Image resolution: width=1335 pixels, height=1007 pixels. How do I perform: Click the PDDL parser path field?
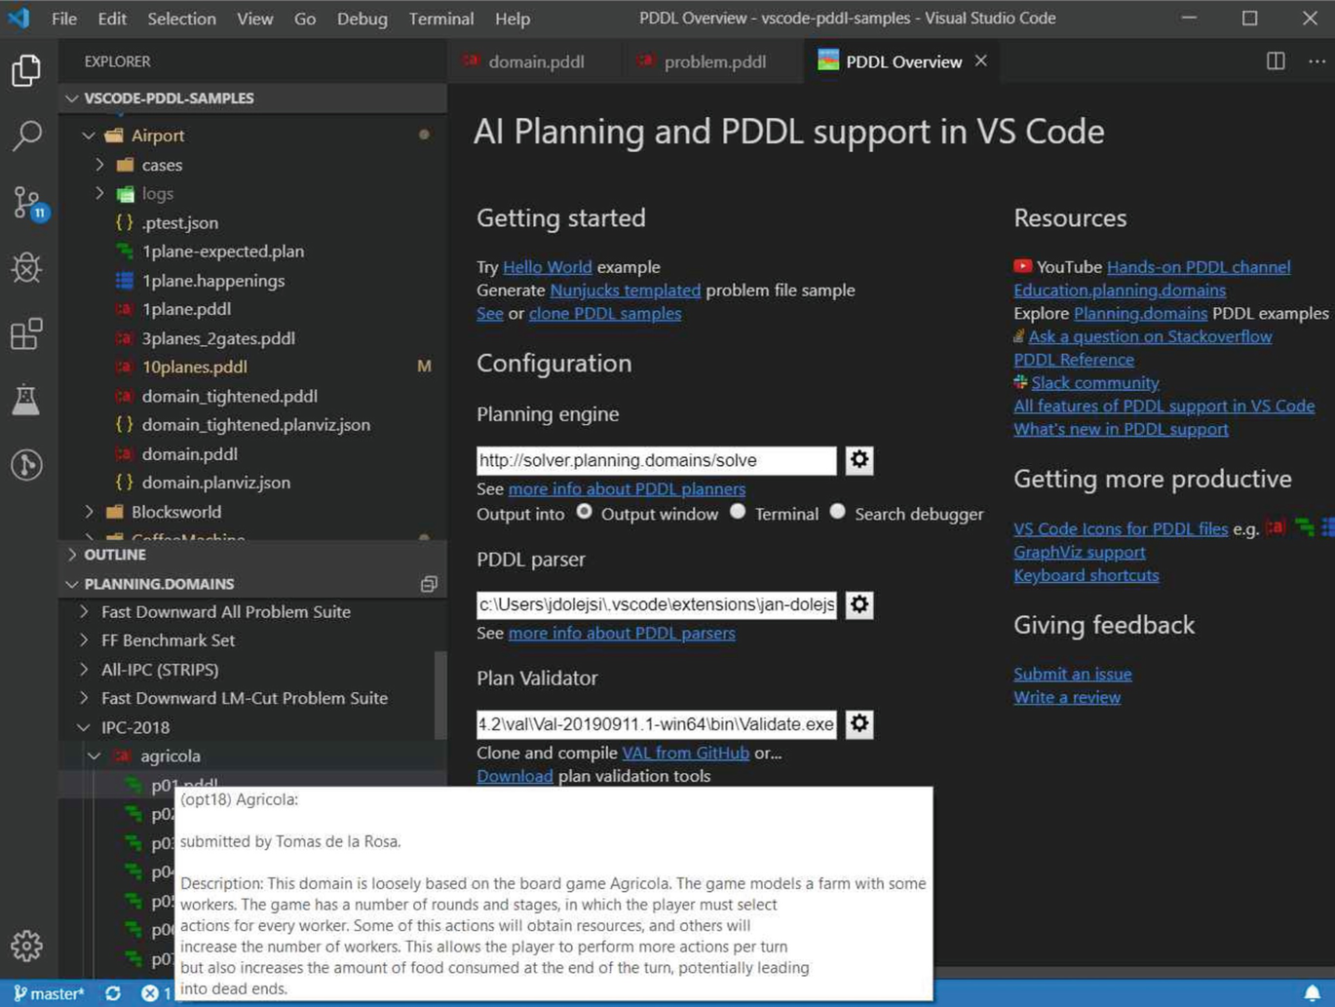tap(656, 604)
